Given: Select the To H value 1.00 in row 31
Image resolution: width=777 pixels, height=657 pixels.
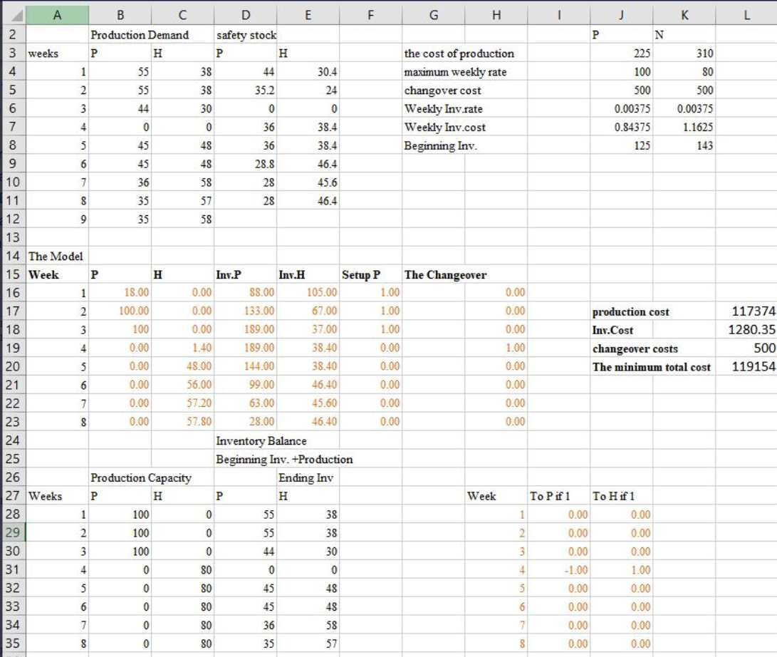Looking at the screenshot, I should coord(622,570).
